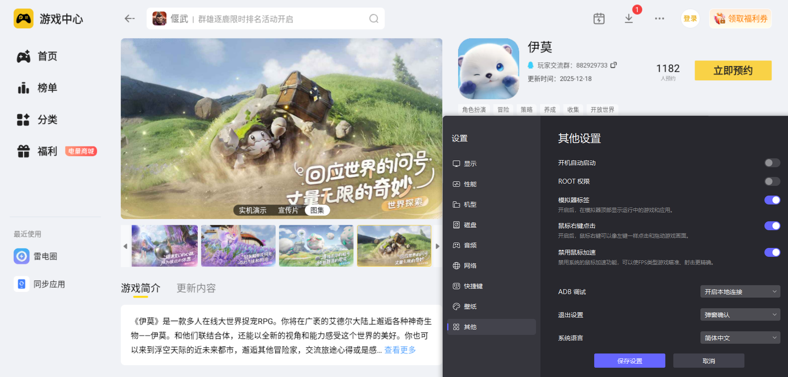Select first purple lavender screenshot thumbnail
Screen dimensions: 788x377
pyautogui.click(x=164, y=246)
